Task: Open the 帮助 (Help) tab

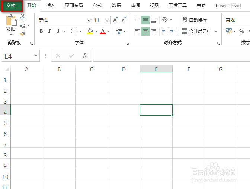Action: (x=201, y=6)
